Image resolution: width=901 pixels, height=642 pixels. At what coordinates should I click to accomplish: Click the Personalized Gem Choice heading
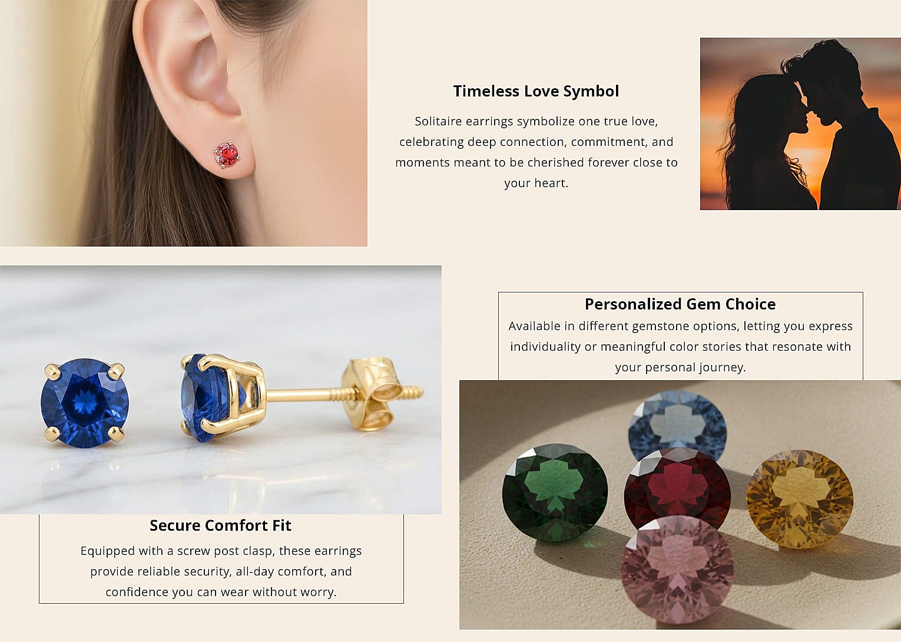point(680,304)
